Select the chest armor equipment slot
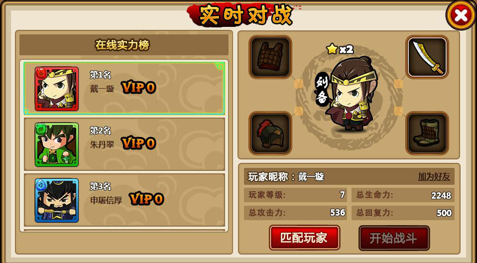The image size is (477, 263). [x=270, y=57]
